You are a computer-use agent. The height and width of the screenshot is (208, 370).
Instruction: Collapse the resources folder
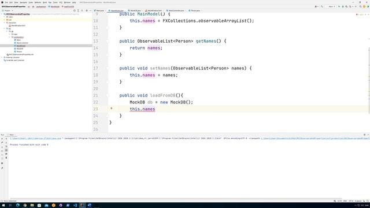[5, 23]
